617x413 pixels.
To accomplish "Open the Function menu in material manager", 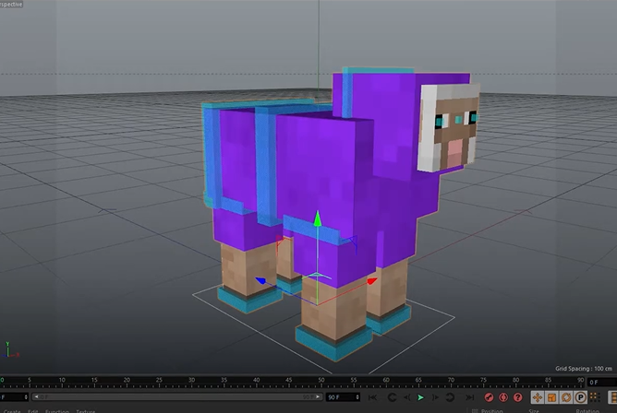I will tap(57, 411).
